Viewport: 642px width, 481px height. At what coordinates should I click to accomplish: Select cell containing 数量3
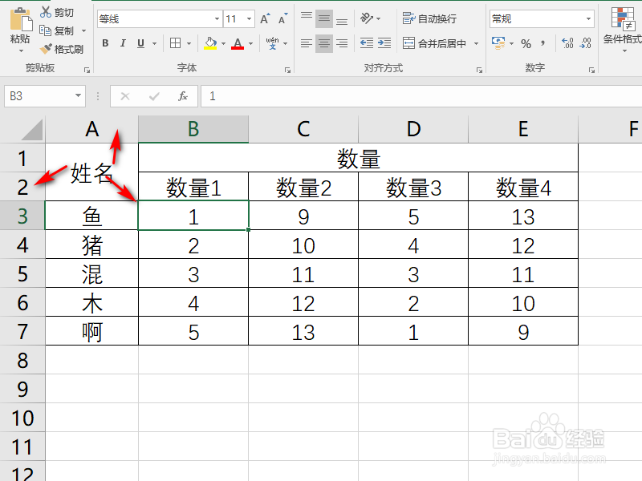tap(413, 187)
